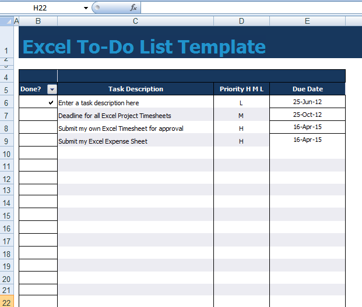Select row 18 header
The width and height of the screenshot is (362, 307).
(x=6, y=254)
